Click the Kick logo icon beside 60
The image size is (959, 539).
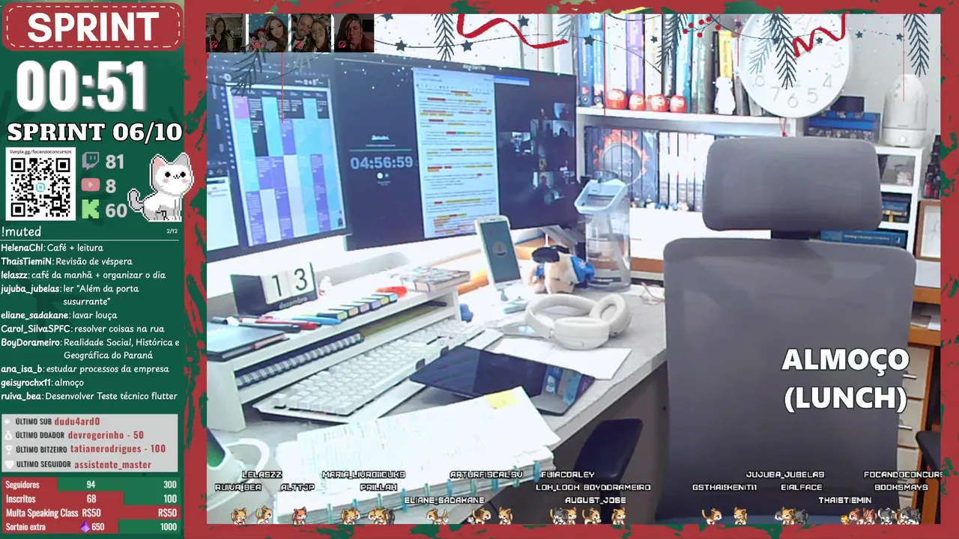pyautogui.click(x=91, y=210)
